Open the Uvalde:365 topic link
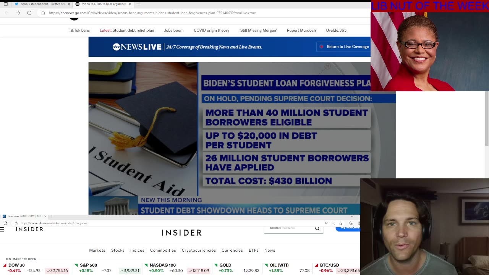The height and width of the screenshot is (275, 489). coord(336,30)
